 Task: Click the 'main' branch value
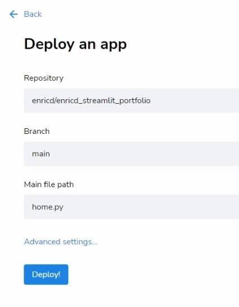41,154
